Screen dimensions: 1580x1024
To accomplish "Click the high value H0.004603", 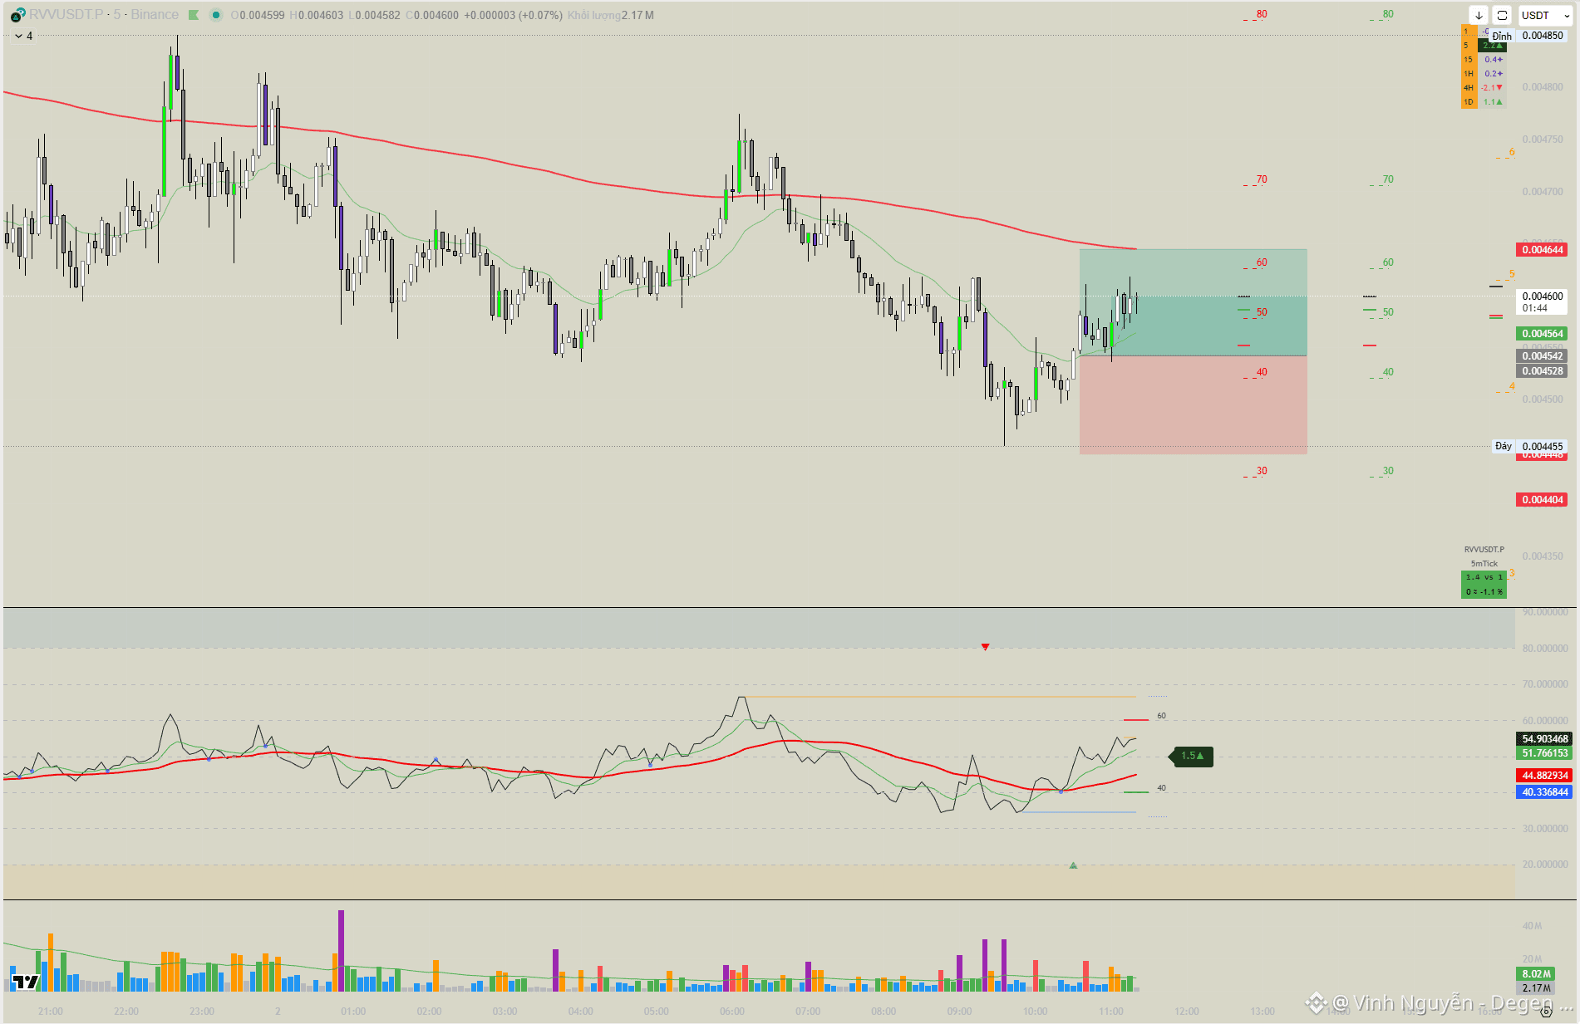I will 316,15.
